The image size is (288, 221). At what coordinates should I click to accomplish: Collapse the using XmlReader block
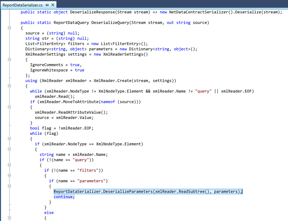click(10, 86)
